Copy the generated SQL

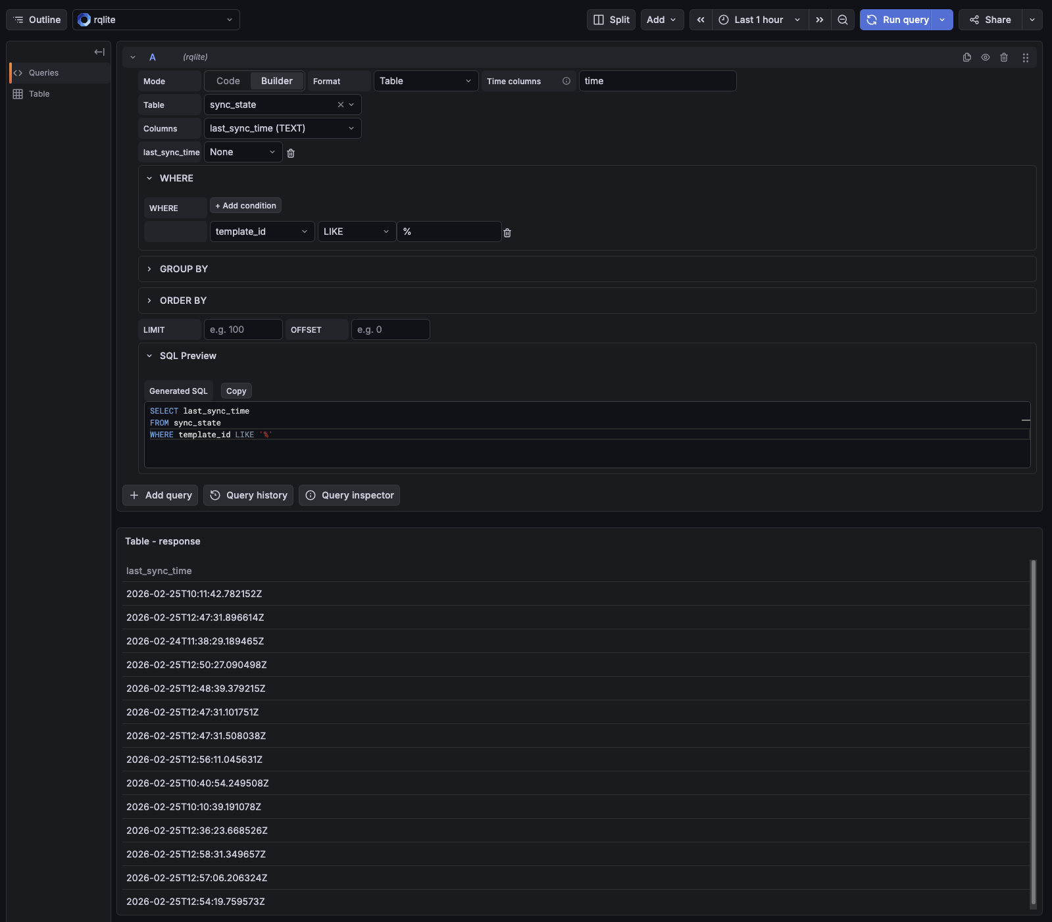point(236,391)
